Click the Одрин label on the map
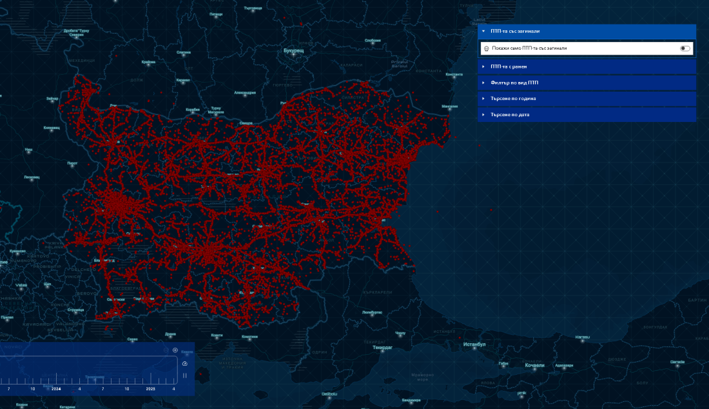Image resolution: width=709 pixels, height=409 pixels. 319,352
